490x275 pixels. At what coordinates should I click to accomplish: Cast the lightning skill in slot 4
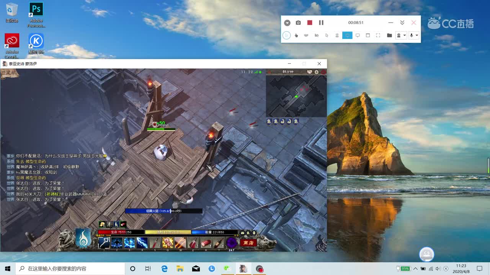pos(142,243)
